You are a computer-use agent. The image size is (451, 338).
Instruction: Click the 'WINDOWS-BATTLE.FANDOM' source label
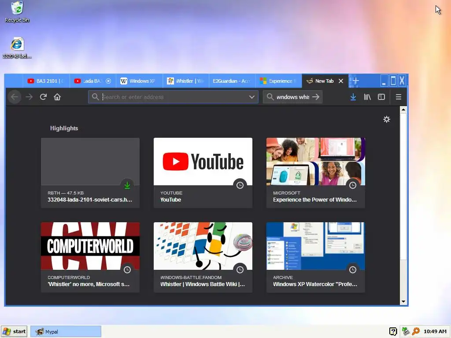191,277
